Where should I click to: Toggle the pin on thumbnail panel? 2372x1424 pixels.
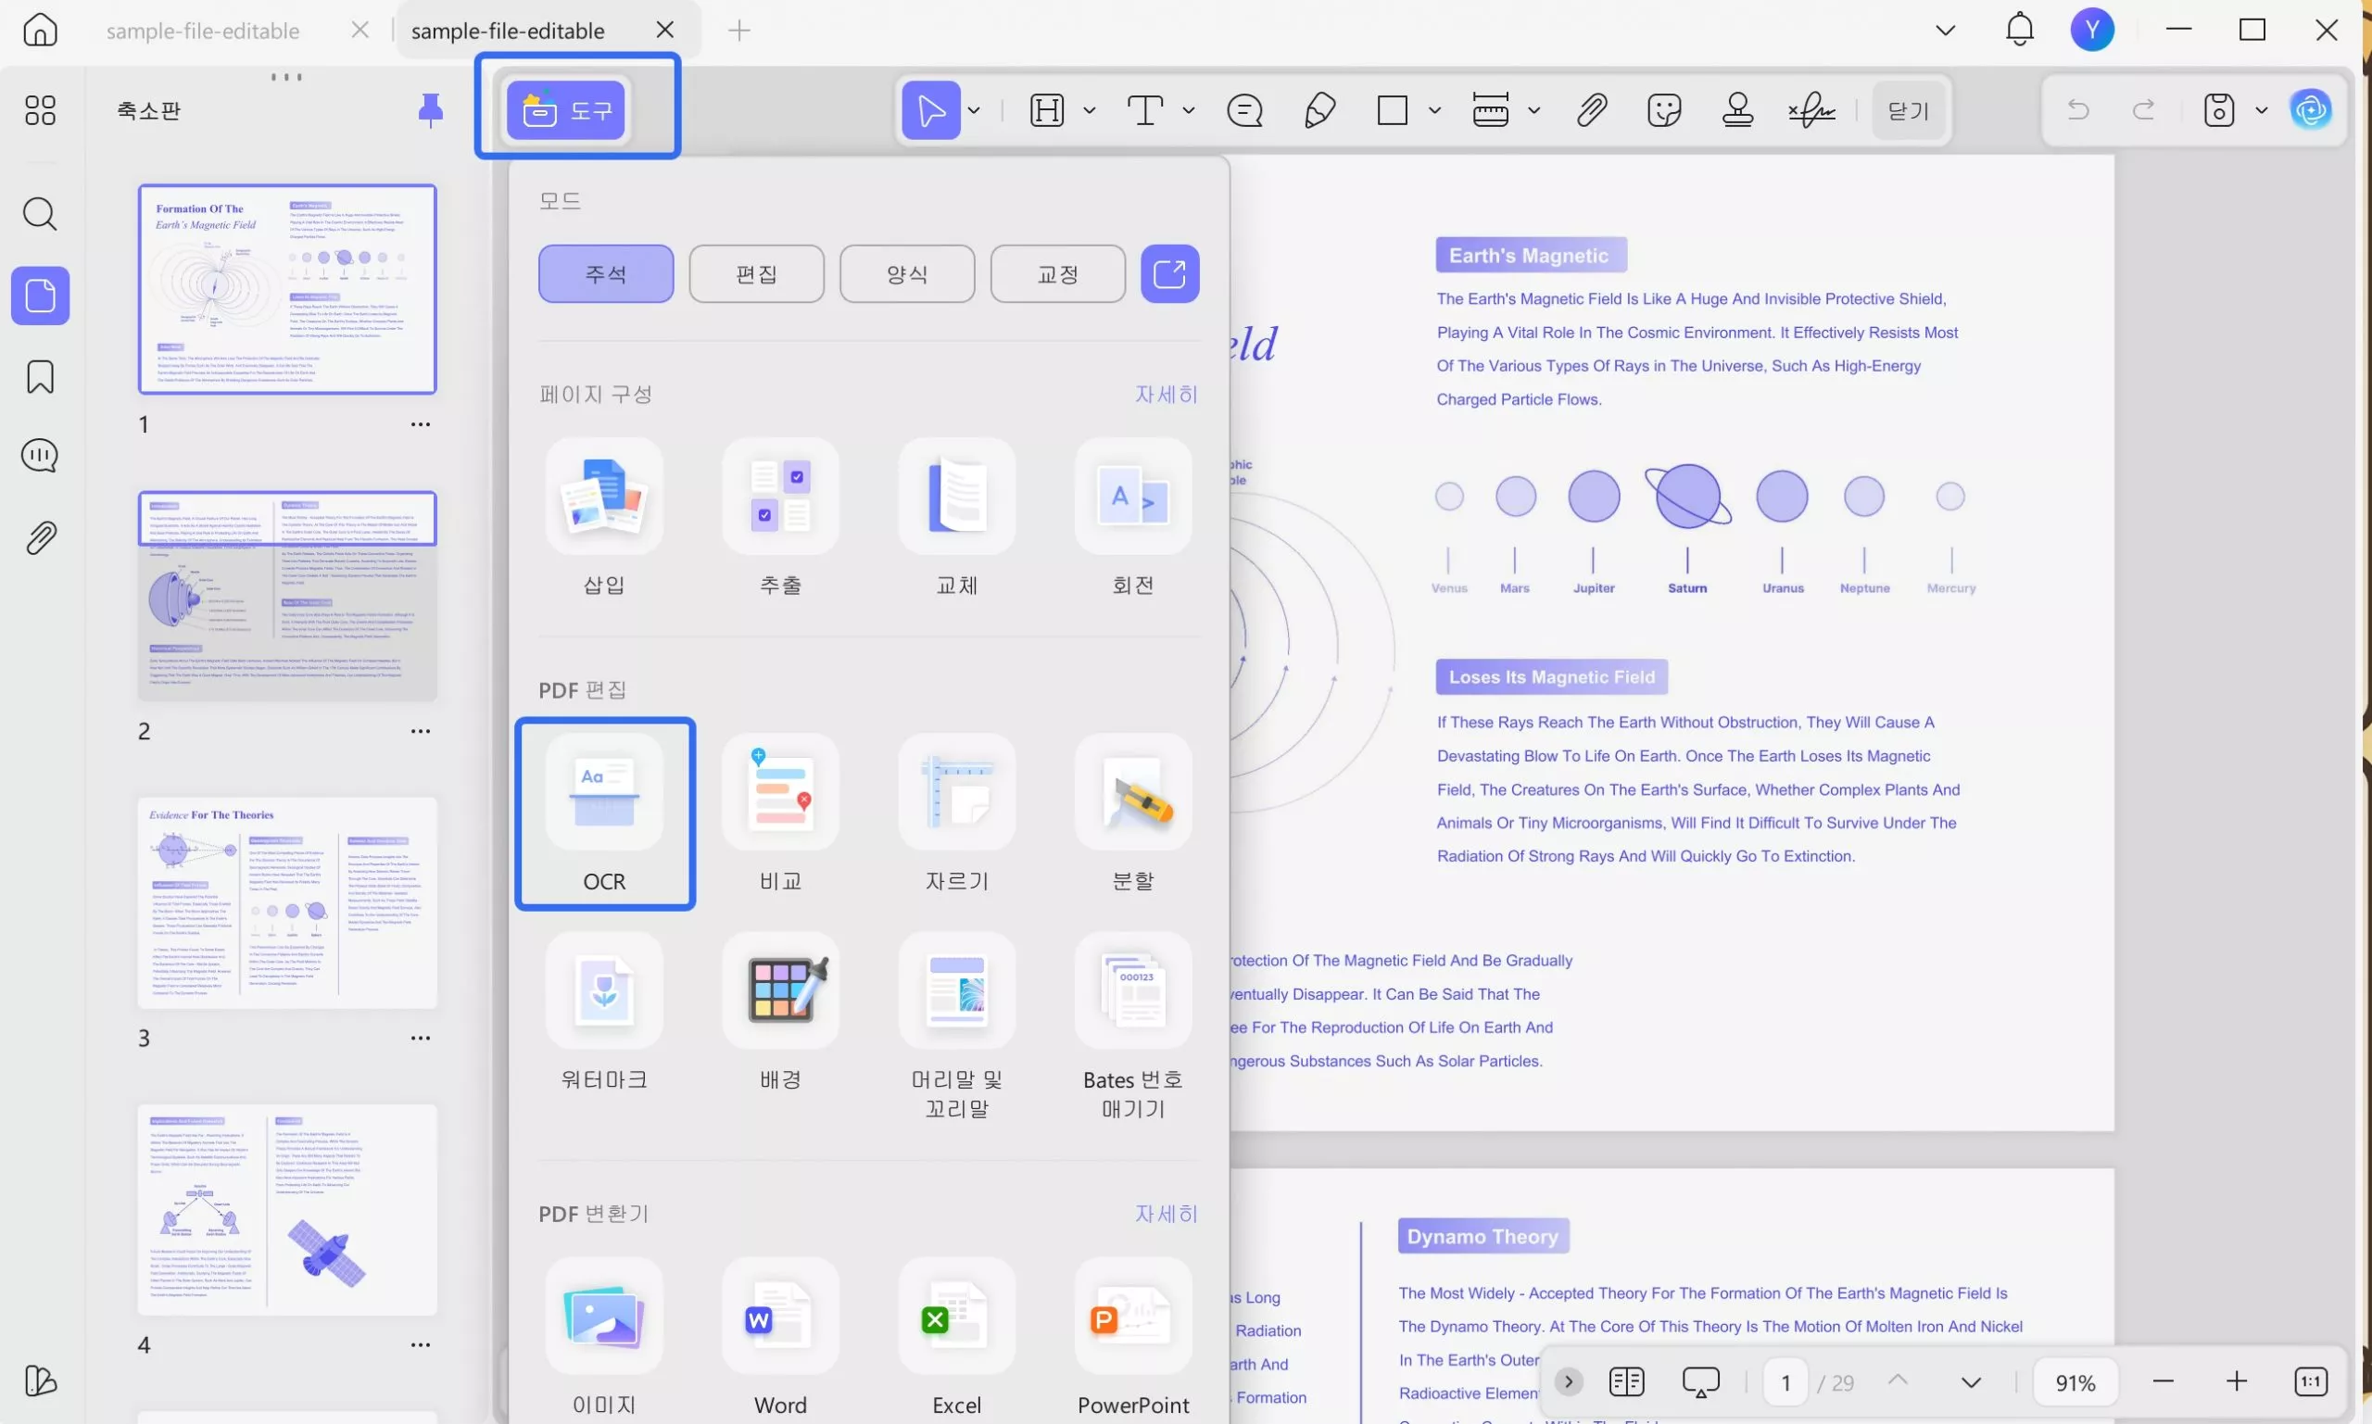tap(431, 110)
